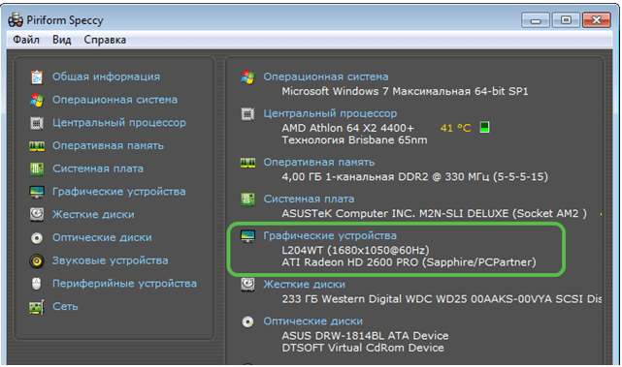Screen dimensions: 622x367
Task: Select Операционная система in the sidebar
Action: [115, 100]
